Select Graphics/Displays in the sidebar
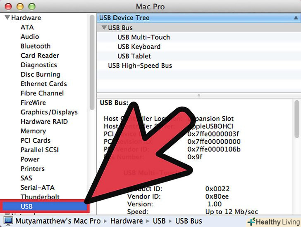The width and height of the screenshot is (301, 227). click(x=49, y=112)
